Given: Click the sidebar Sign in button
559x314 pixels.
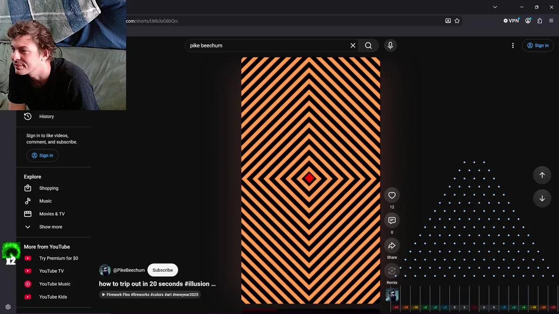Looking at the screenshot, I should click(x=42, y=155).
